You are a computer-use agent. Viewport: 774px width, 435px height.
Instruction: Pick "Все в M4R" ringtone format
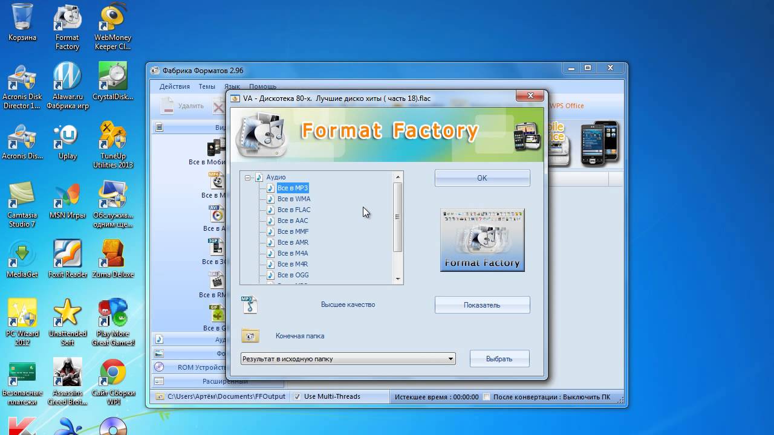(293, 264)
